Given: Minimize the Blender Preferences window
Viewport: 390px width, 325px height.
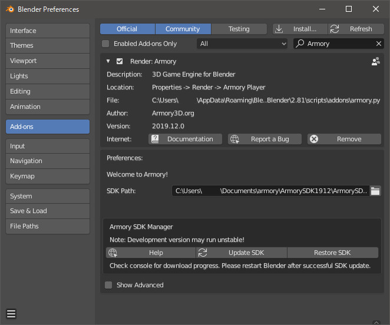Looking at the screenshot, I should coord(322,9).
